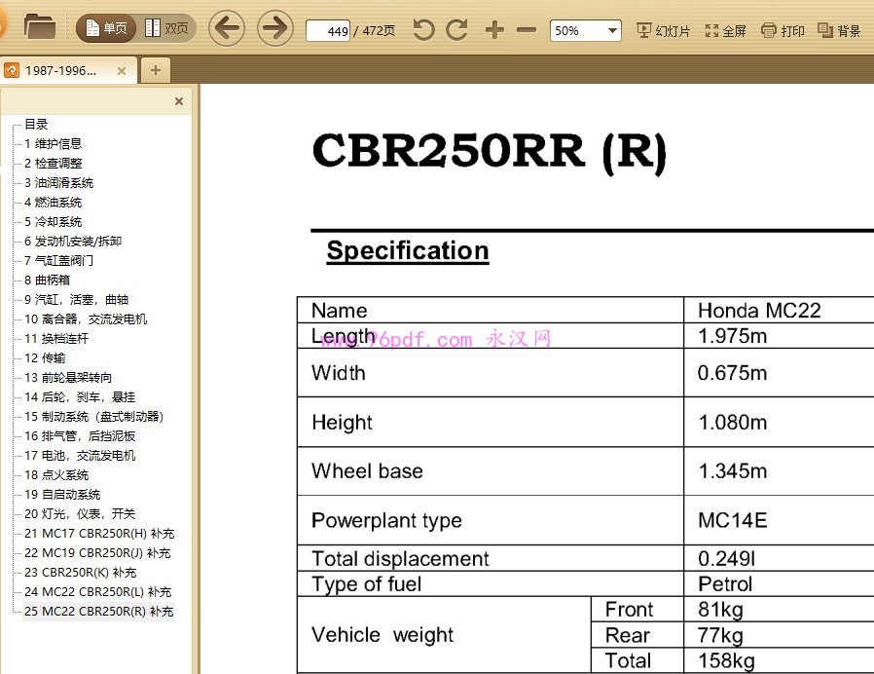Click the MC14E table cell
The image size is (874, 674).
(778, 520)
